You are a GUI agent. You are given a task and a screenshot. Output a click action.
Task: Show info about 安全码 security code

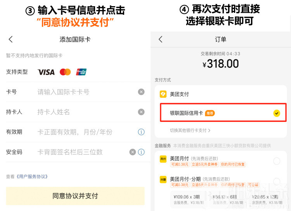(x=141, y=152)
